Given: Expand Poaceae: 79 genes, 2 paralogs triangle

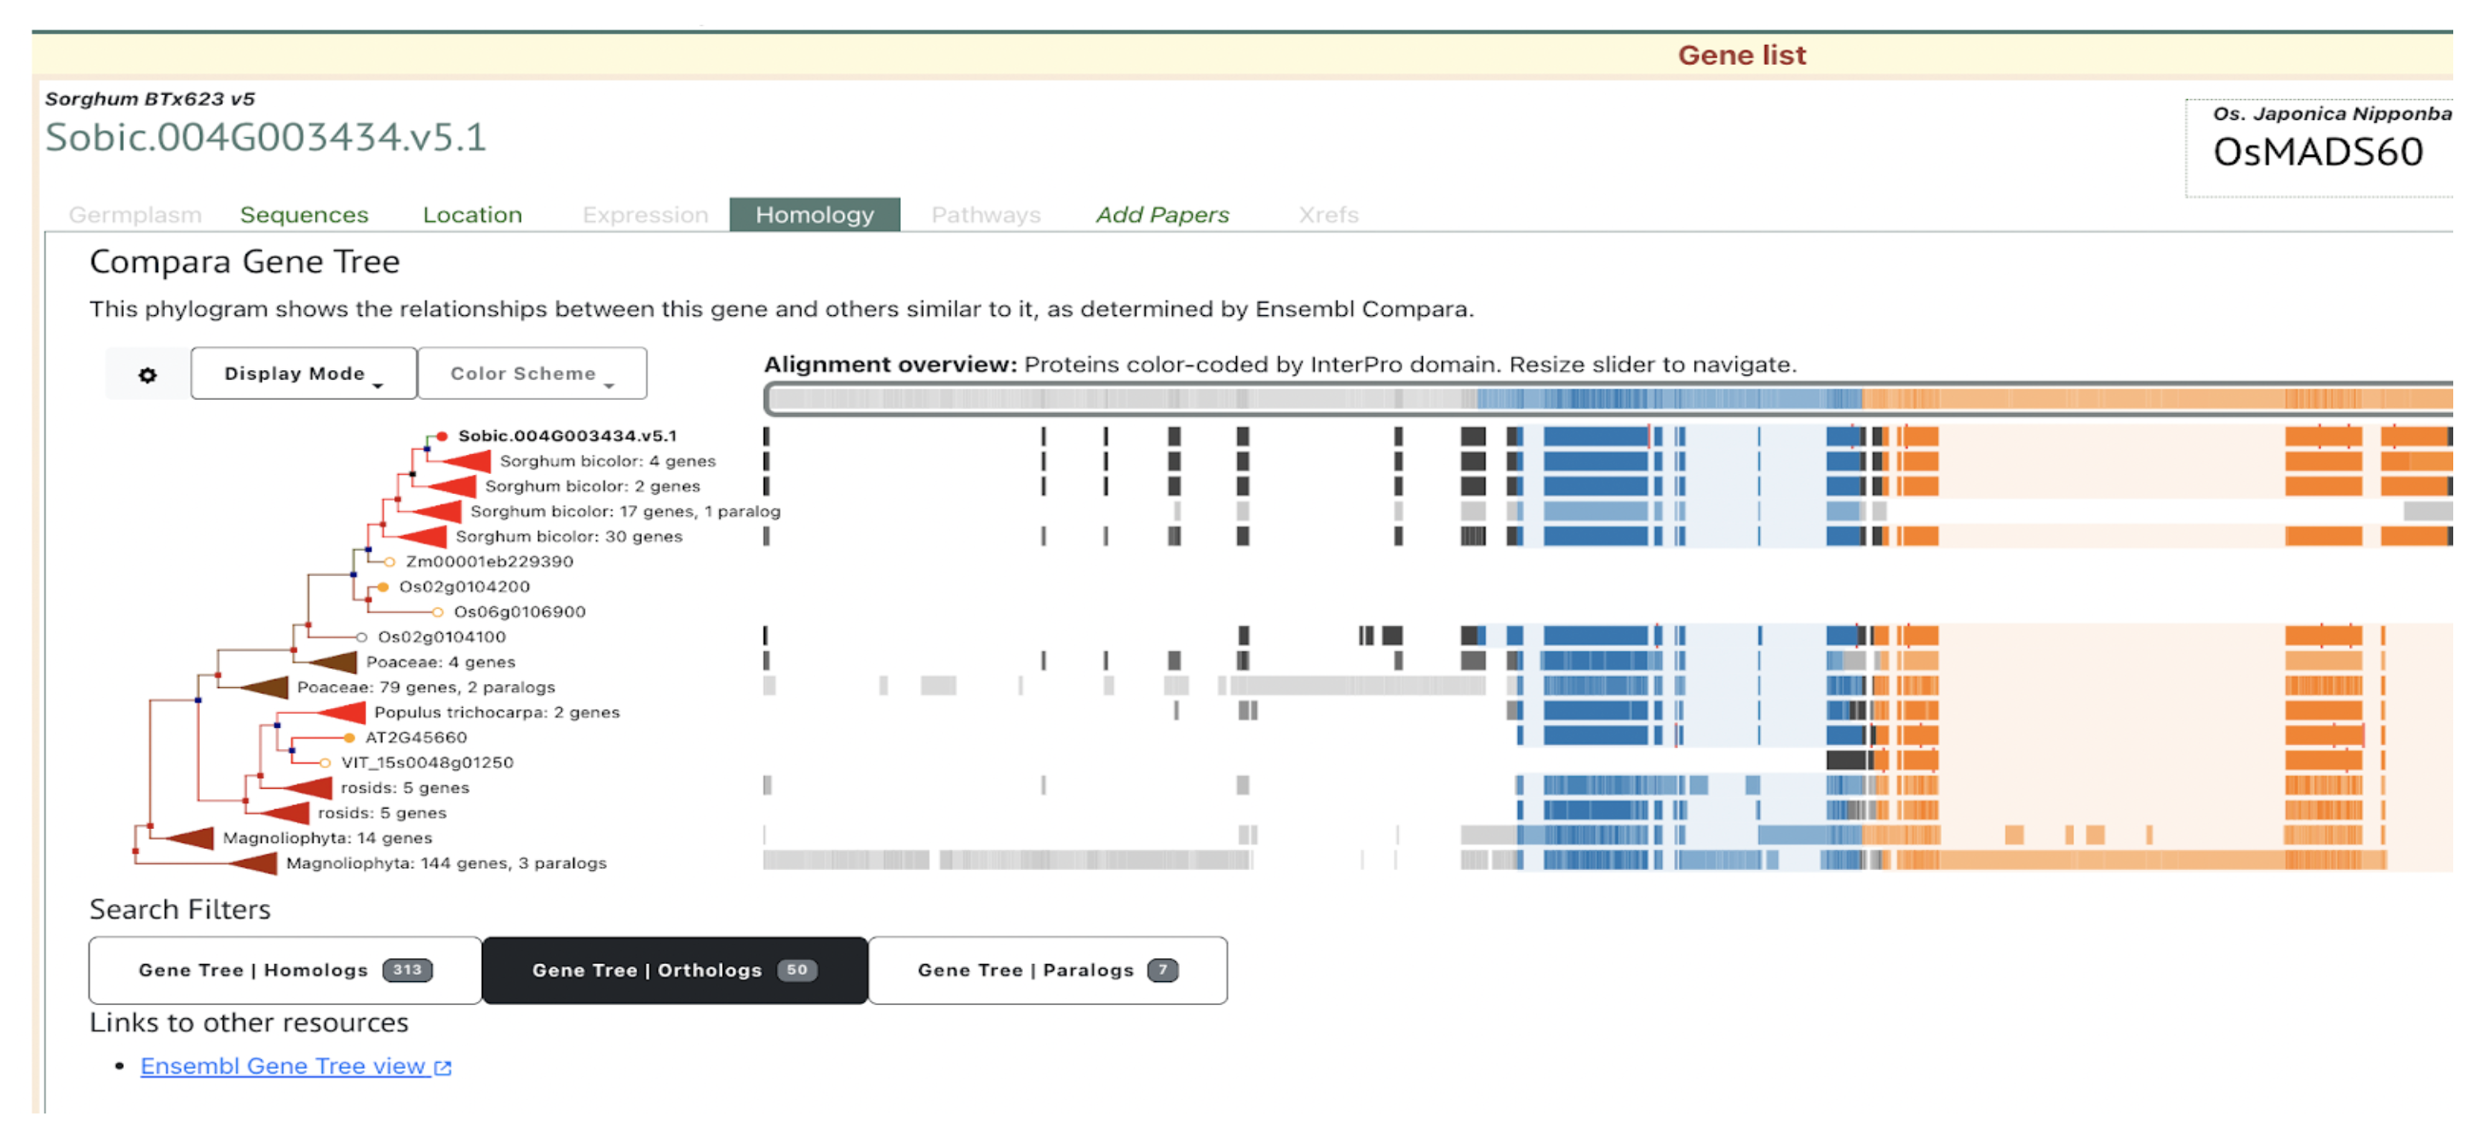Looking at the screenshot, I should click(264, 687).
